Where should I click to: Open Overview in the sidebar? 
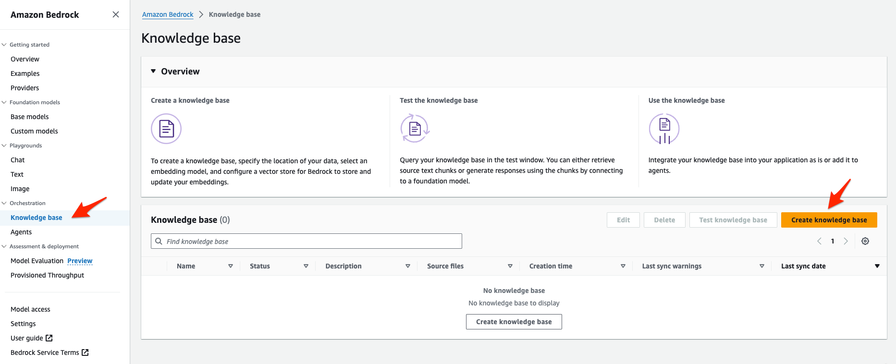coord(25,59)
